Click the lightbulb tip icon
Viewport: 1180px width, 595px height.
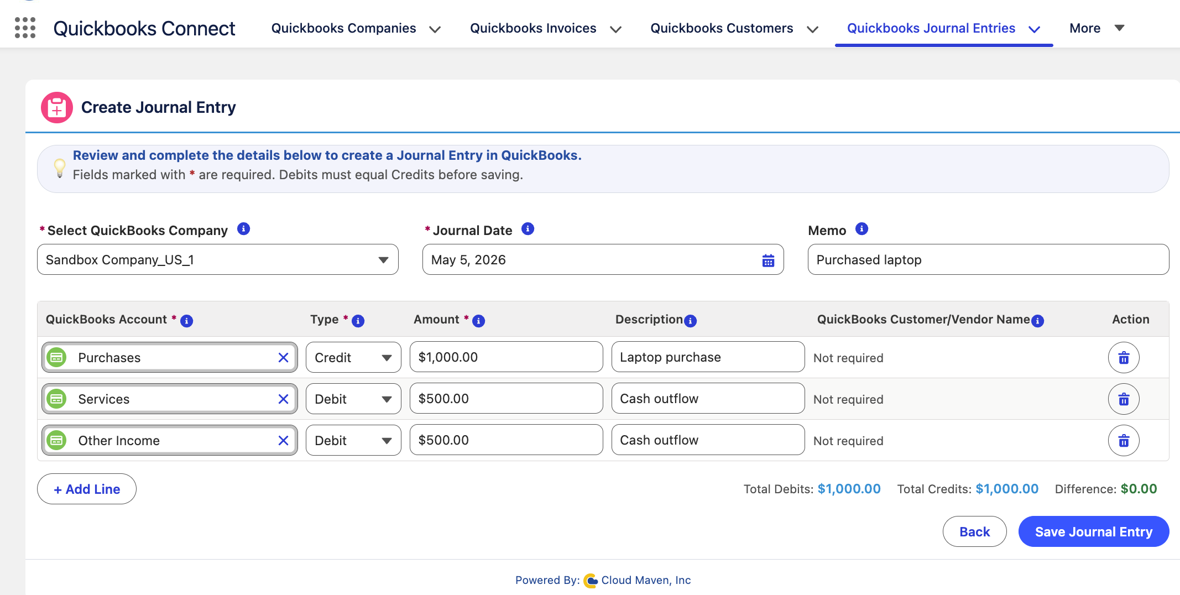(x=60, y=168)
